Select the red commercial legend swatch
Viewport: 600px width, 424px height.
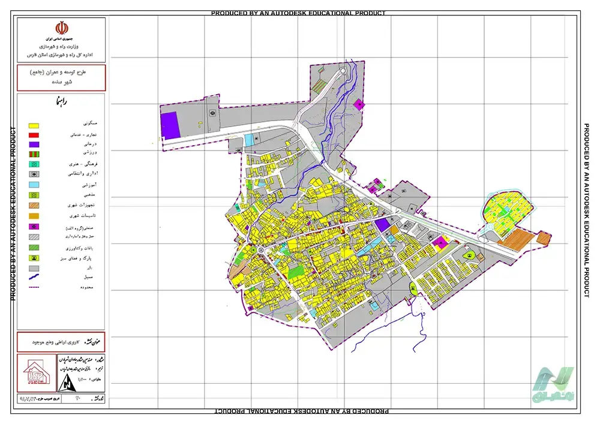point(34,136)
